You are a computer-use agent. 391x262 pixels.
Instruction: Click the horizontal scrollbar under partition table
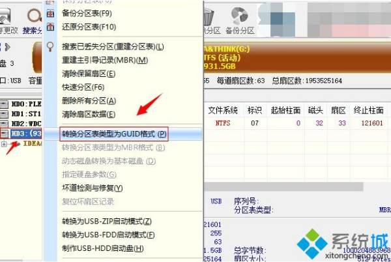pos(283,186)
